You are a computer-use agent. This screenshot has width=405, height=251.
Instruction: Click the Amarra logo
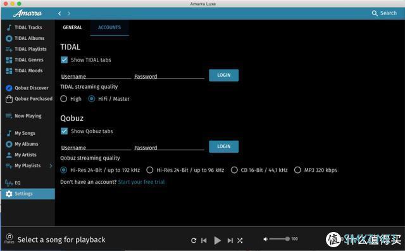28,13
